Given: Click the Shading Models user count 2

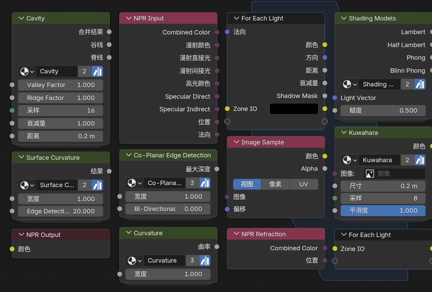Looking at the screenshot, I should click(407, 84).
